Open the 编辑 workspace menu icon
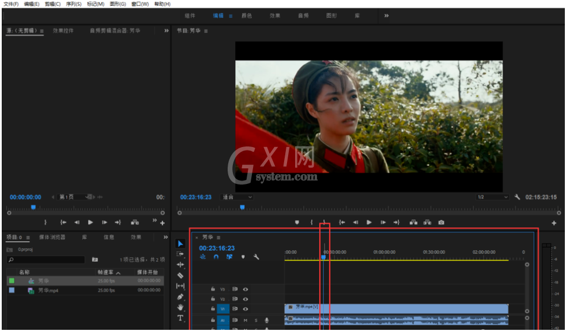 (x=231, y=16)
